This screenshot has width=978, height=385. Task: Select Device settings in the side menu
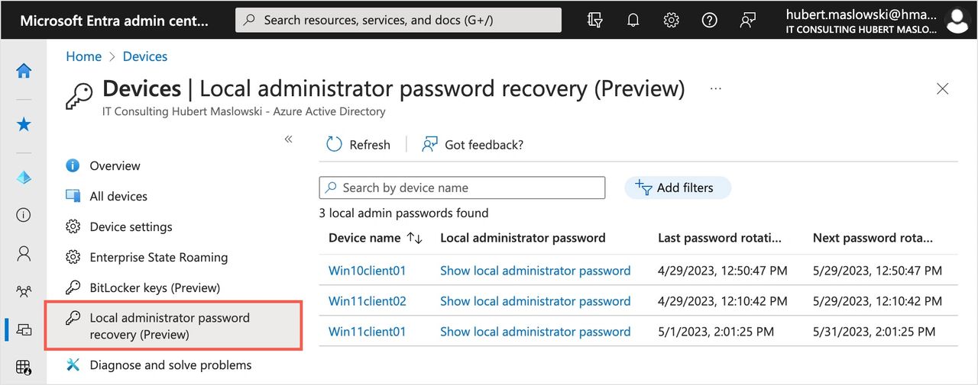pyautogui.click(x=131, y=226)
